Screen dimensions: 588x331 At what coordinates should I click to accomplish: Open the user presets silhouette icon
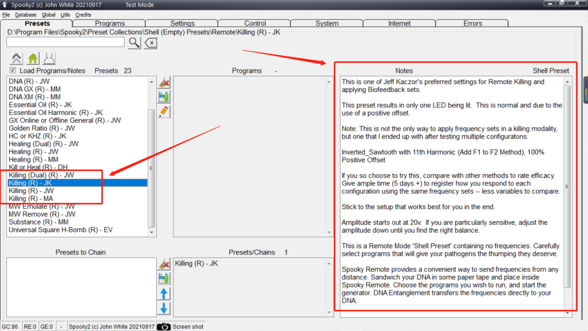[x=50, y=58]
